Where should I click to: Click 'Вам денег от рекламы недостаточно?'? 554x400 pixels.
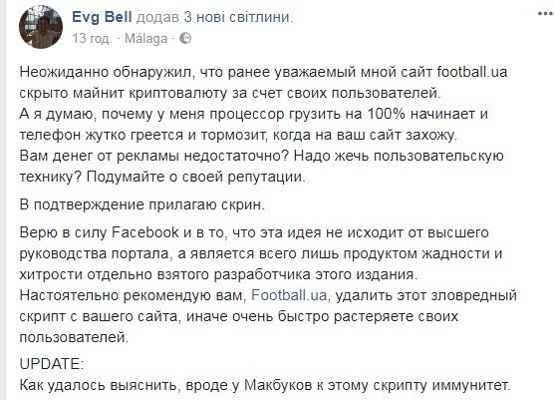click(x=154, y=156)
